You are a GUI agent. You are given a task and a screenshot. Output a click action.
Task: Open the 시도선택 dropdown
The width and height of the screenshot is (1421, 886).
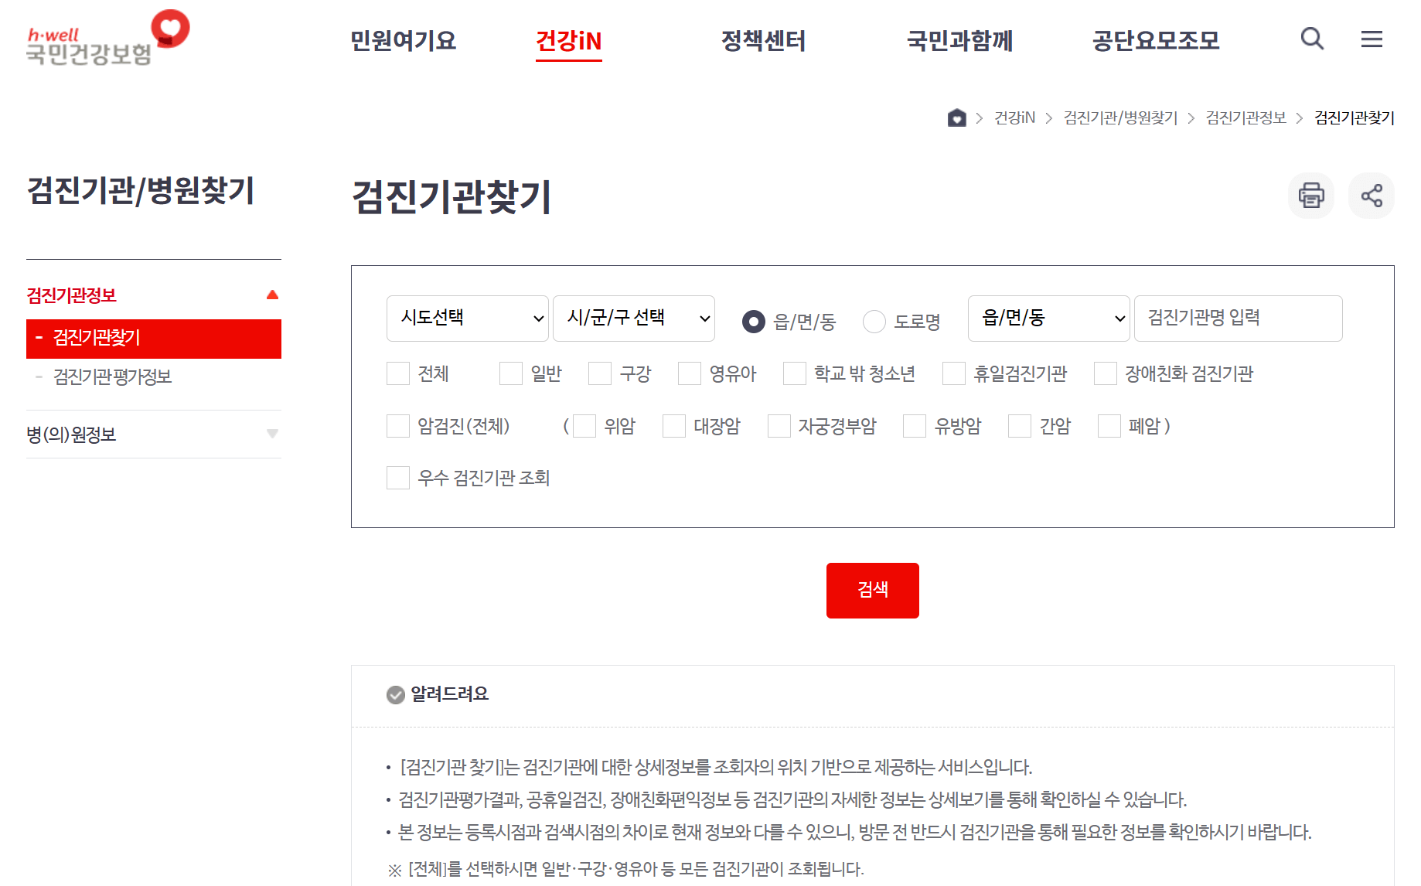[x=467, y=318]
